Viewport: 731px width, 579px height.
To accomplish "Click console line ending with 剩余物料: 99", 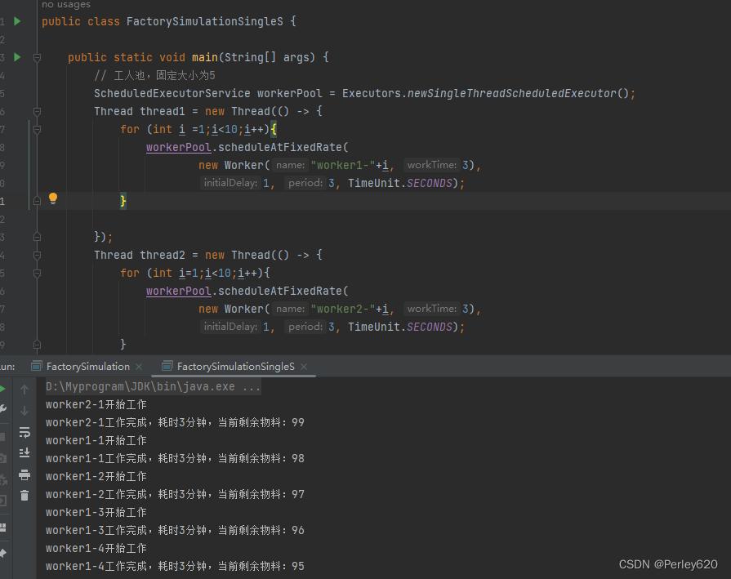I will 175,422.
